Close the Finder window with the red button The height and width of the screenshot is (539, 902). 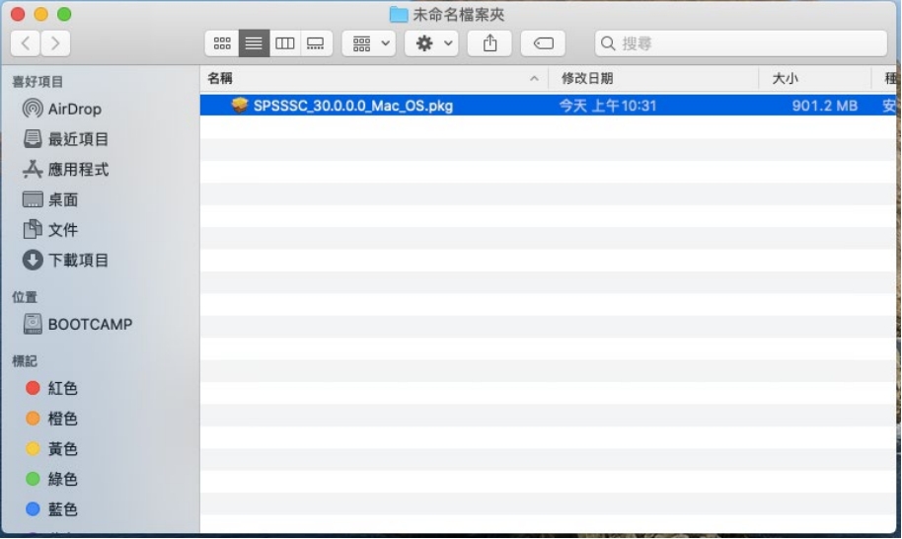click(18, 14)
